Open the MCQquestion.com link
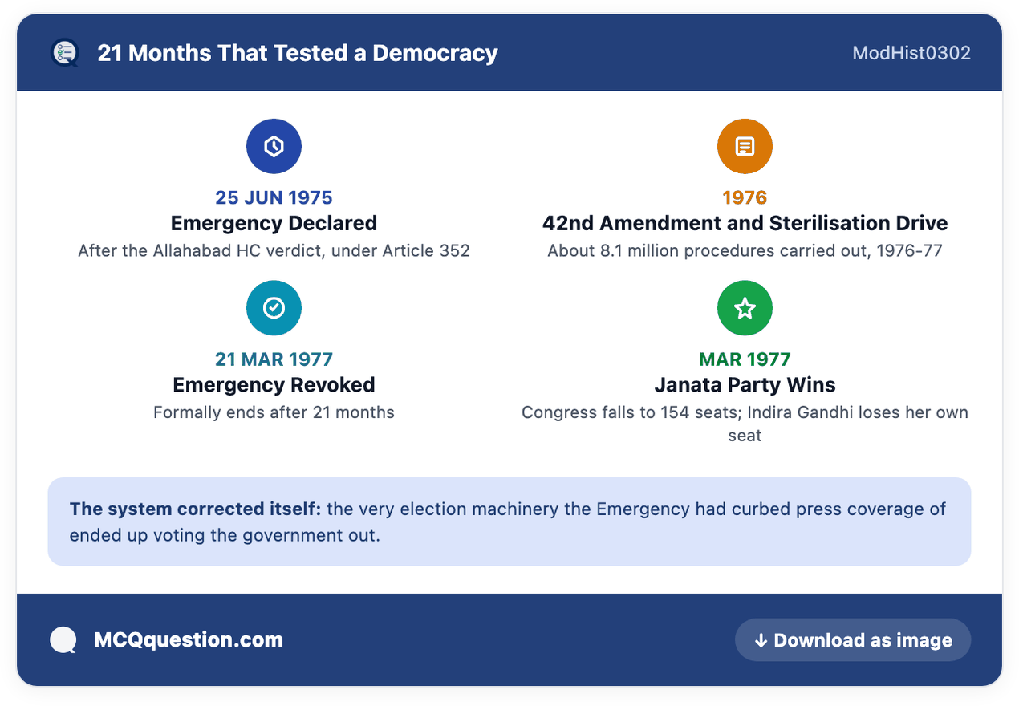Viewport: 1019px width, 706px height. click(189, 640)
